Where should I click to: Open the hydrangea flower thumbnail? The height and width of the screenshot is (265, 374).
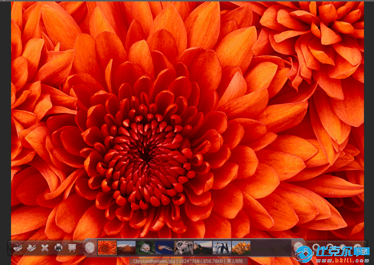pyautogui.click(x=145, y=248)
